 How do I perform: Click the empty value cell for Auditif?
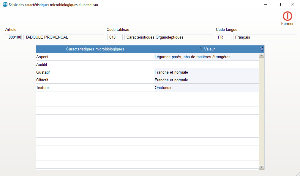[206, 64]
